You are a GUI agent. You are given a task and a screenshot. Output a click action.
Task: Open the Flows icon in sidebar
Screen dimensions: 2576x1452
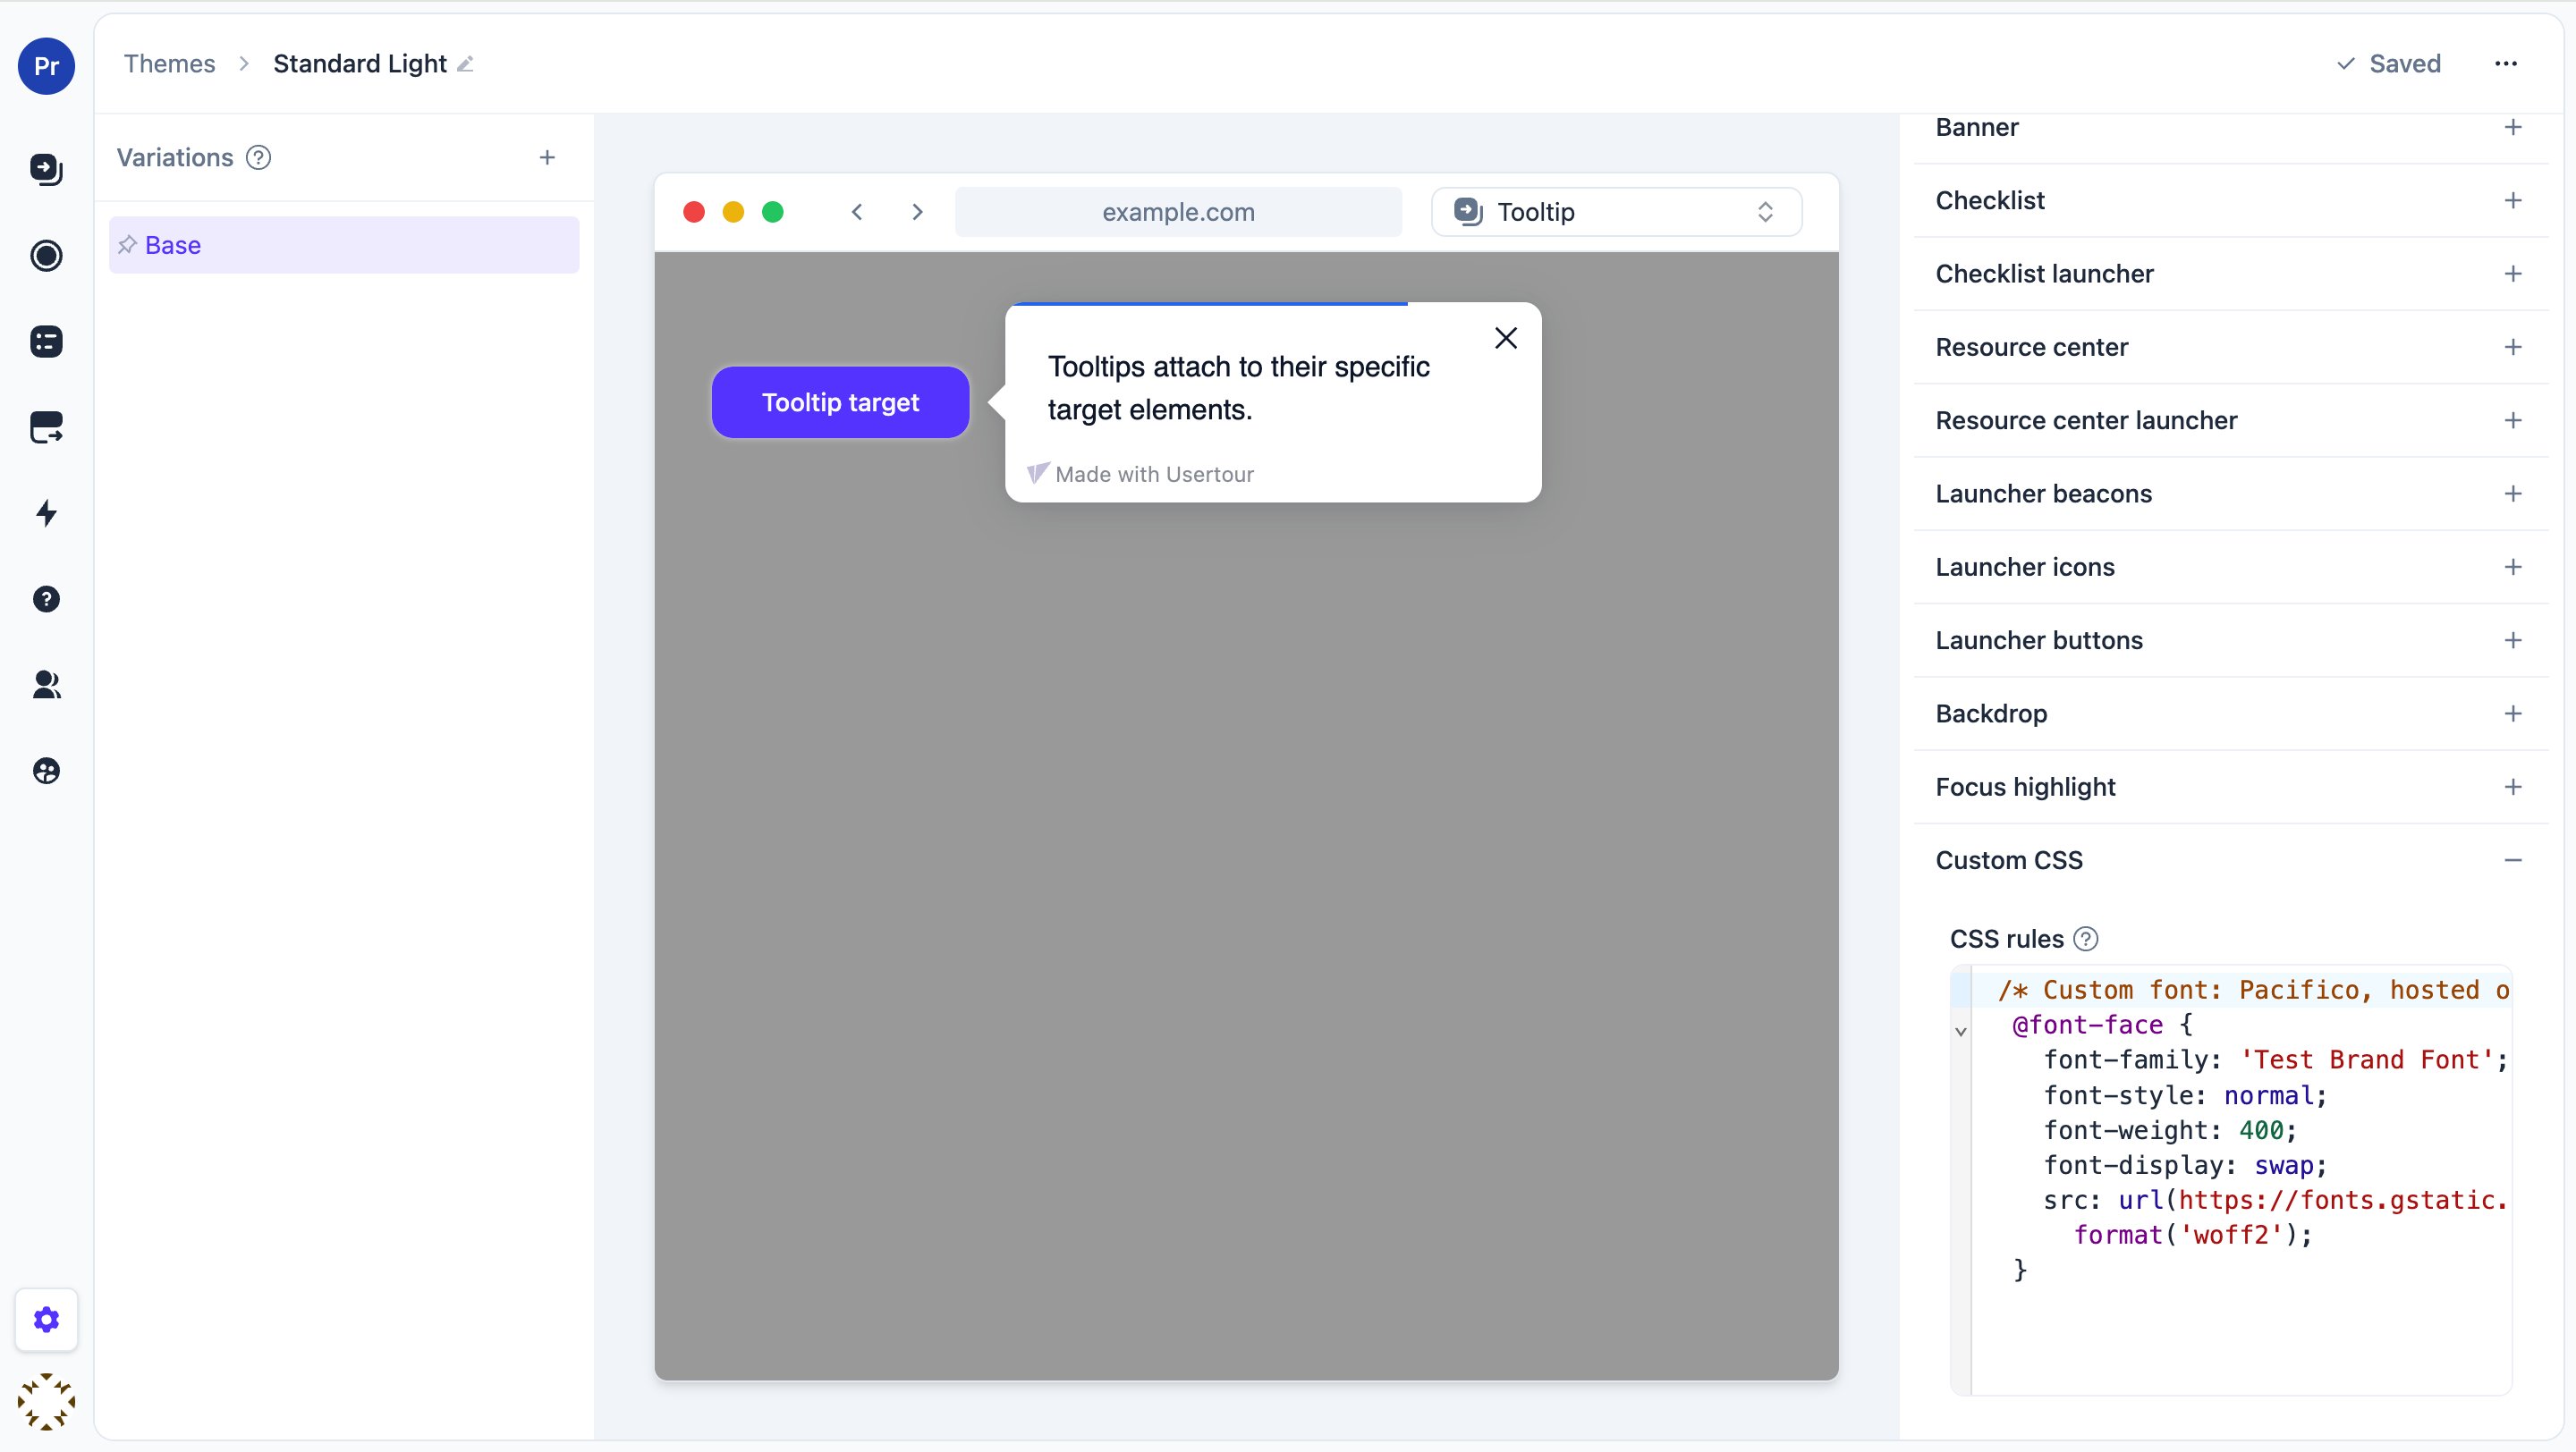[x=46, y=169]
